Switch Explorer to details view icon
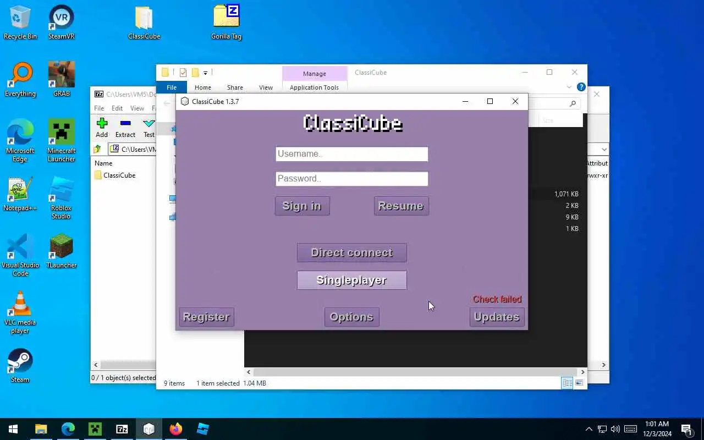This screenshot has height=440, width=704. [567, 383]
